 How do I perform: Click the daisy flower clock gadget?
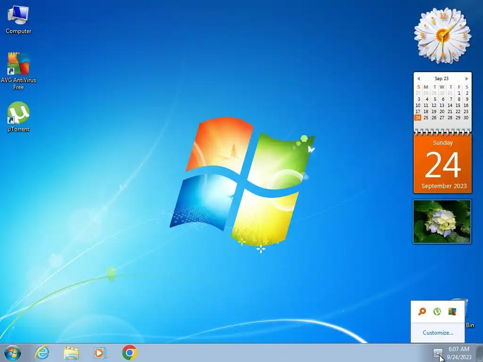(442, 36)
